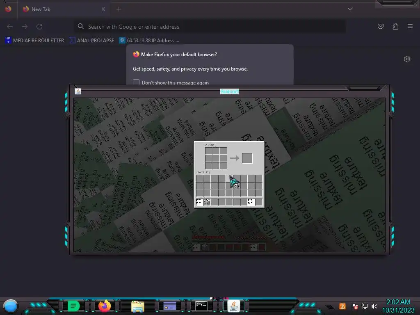Open Command Prompt from the taskbar

coord(201,306)
